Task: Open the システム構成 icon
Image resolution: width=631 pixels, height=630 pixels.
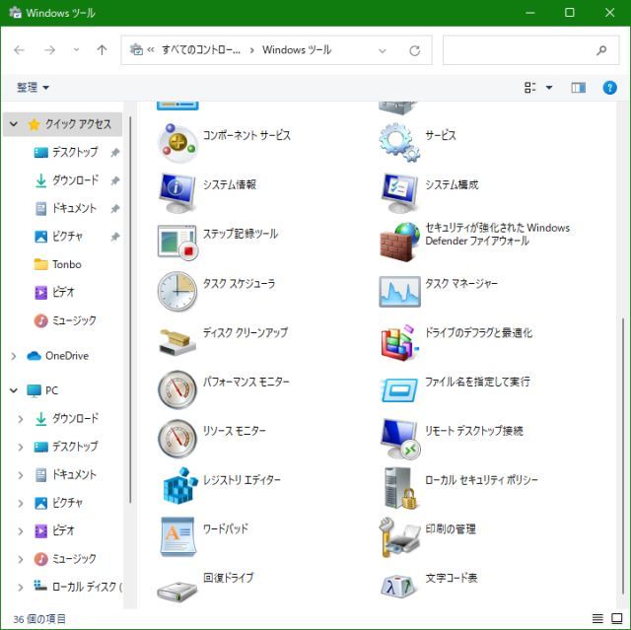Action: pyautogui.click(x=399, y=192)
